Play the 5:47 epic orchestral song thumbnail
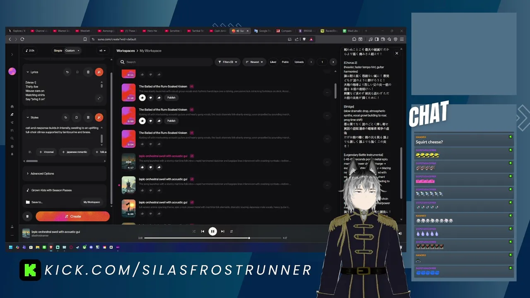This screenshot has width=530, height=298. click(128, 185)
